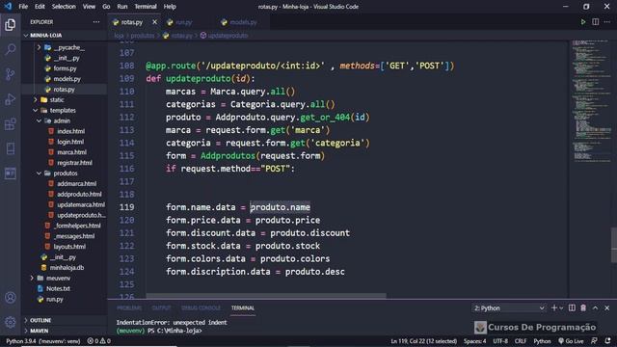Image resolution: width=617 pixels, height=347 pixels.
Task: Open Go to Line via Ln 119, Col 22
Action: pos(423,341)
